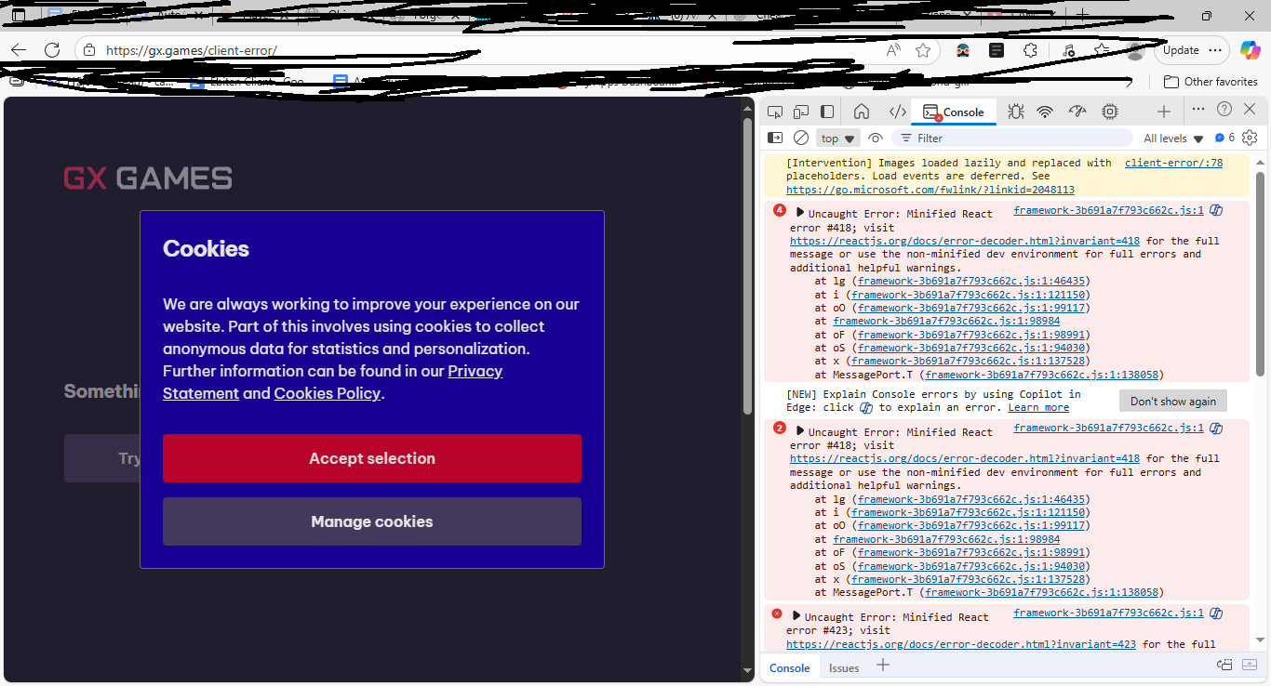1271x686 pixels.
Task: Open the Elements tool code-brackets icon
Action: point(897,112)
